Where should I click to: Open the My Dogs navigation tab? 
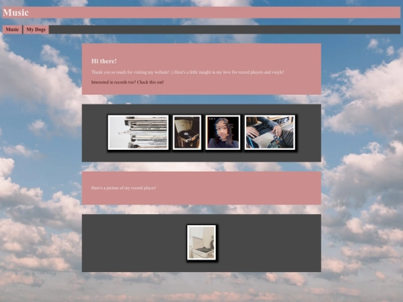coord(36,30)
